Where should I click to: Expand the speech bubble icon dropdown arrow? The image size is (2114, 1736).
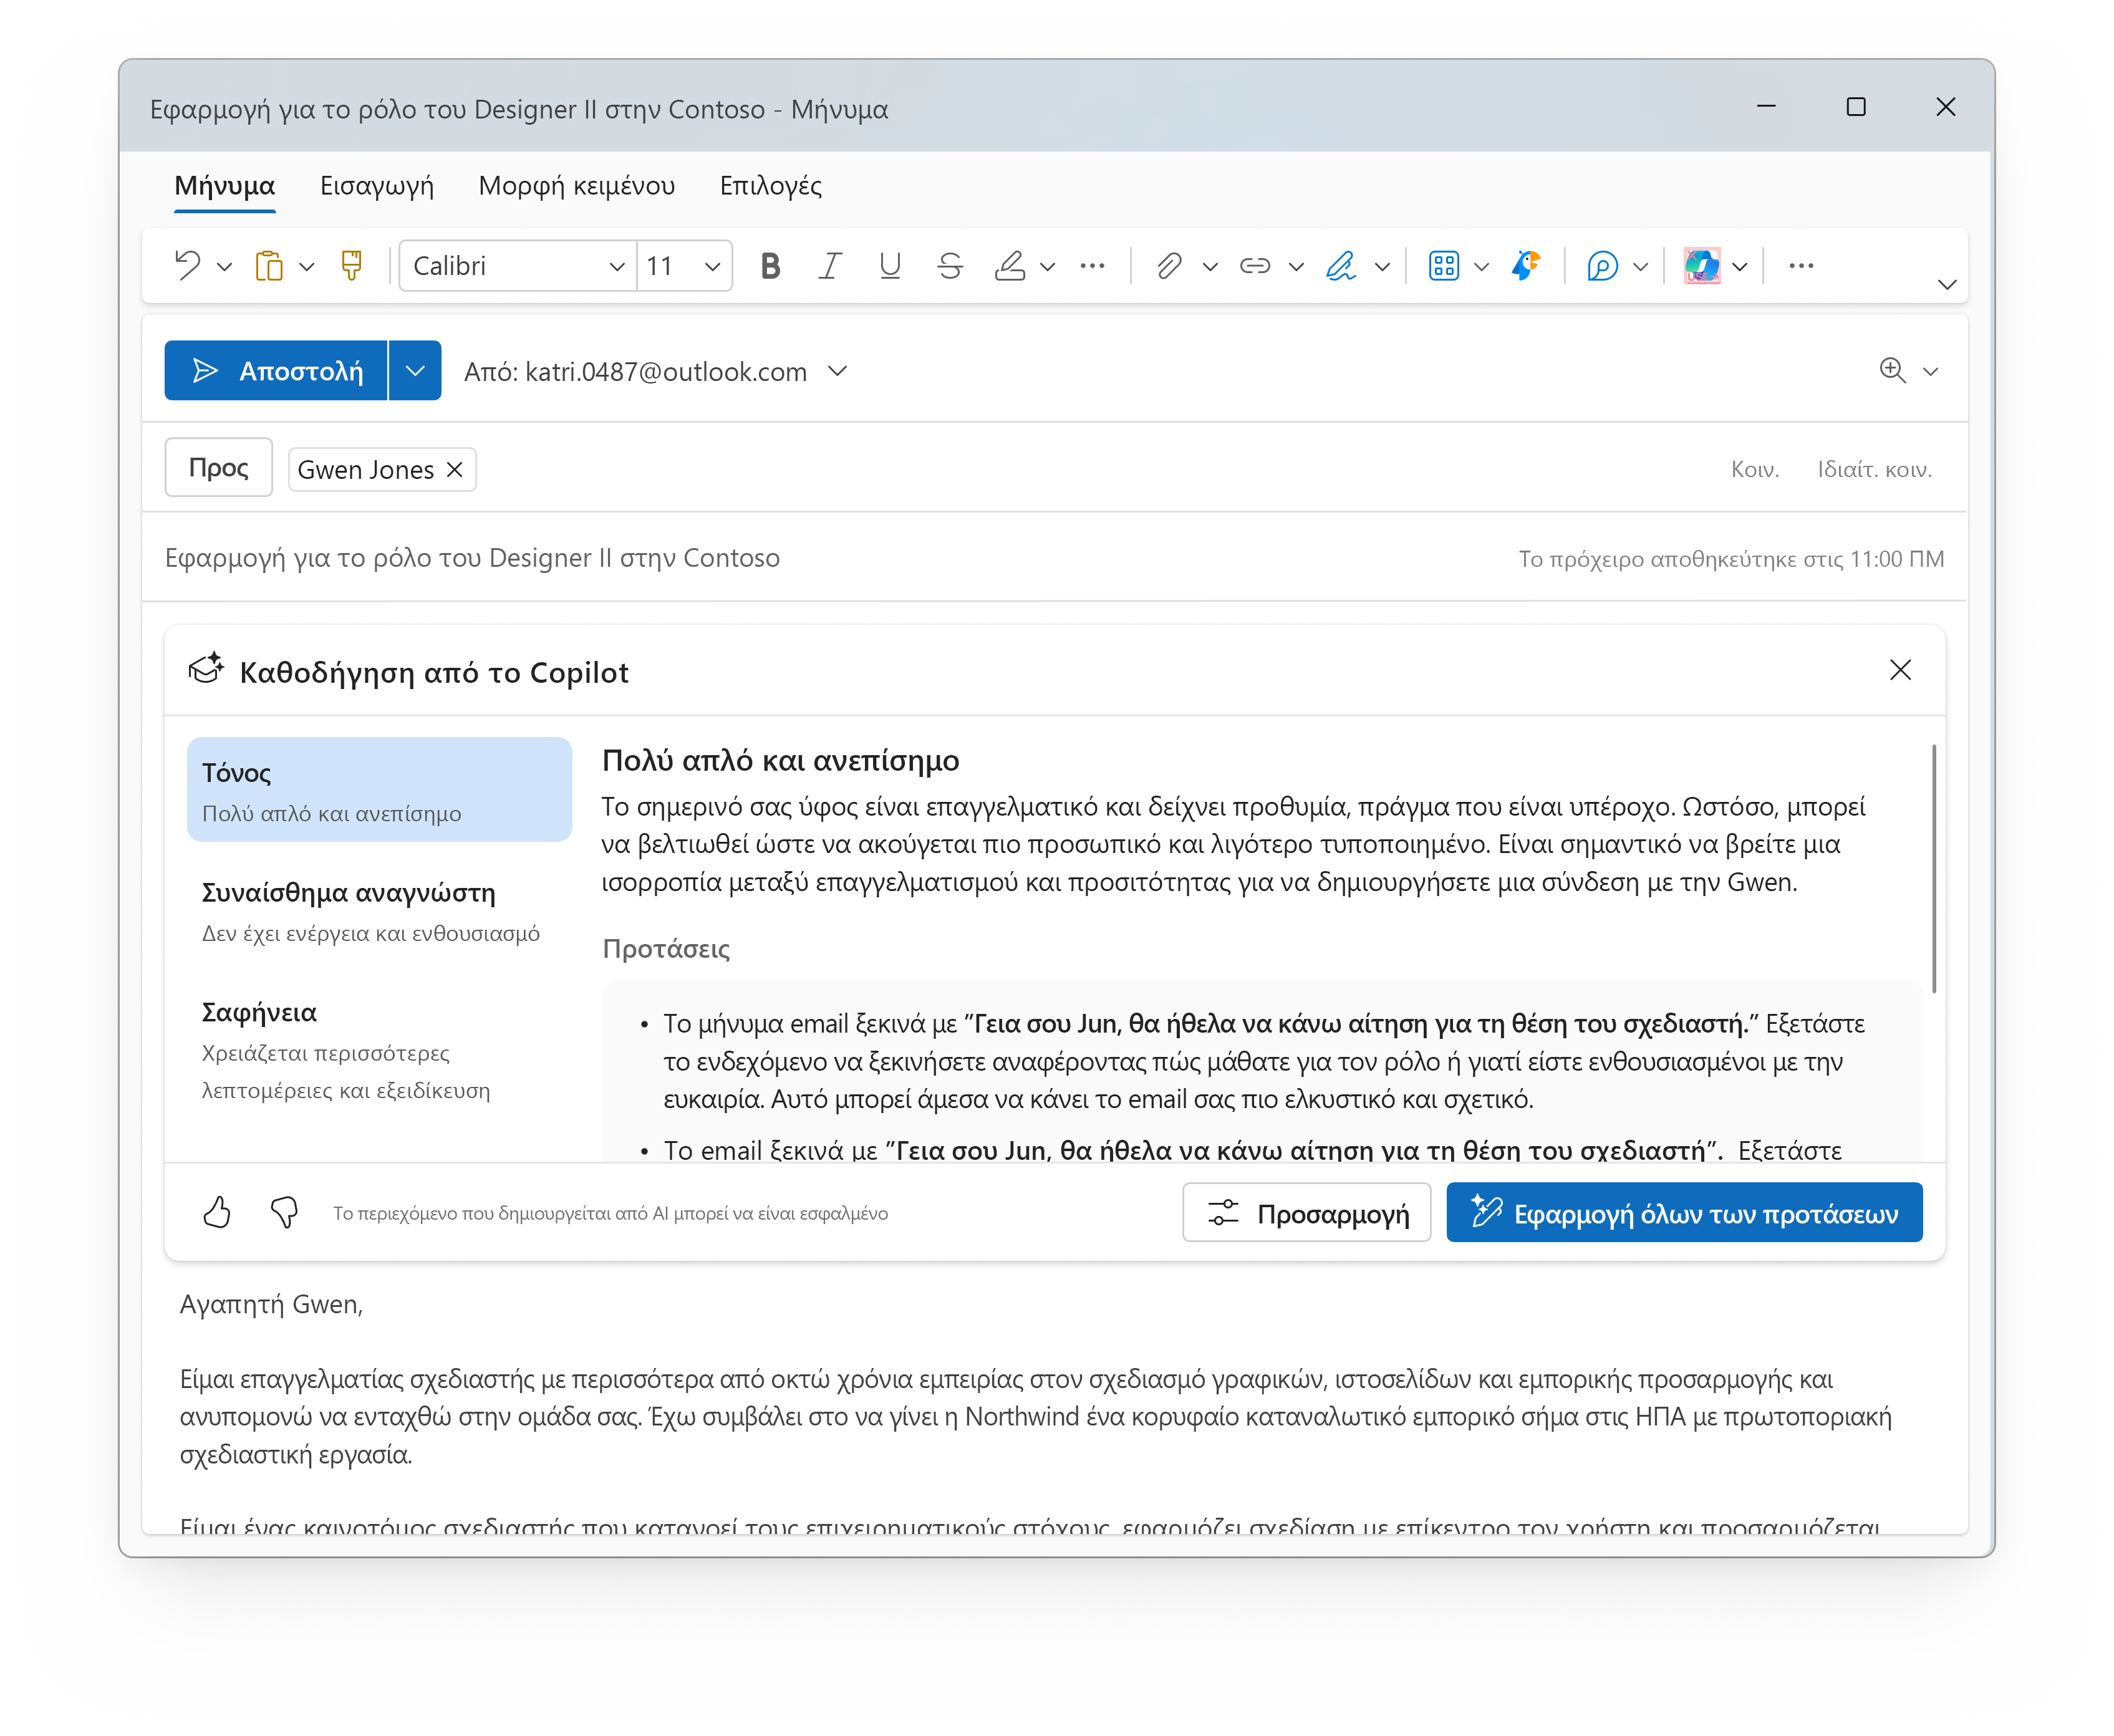coord(1641,267)
